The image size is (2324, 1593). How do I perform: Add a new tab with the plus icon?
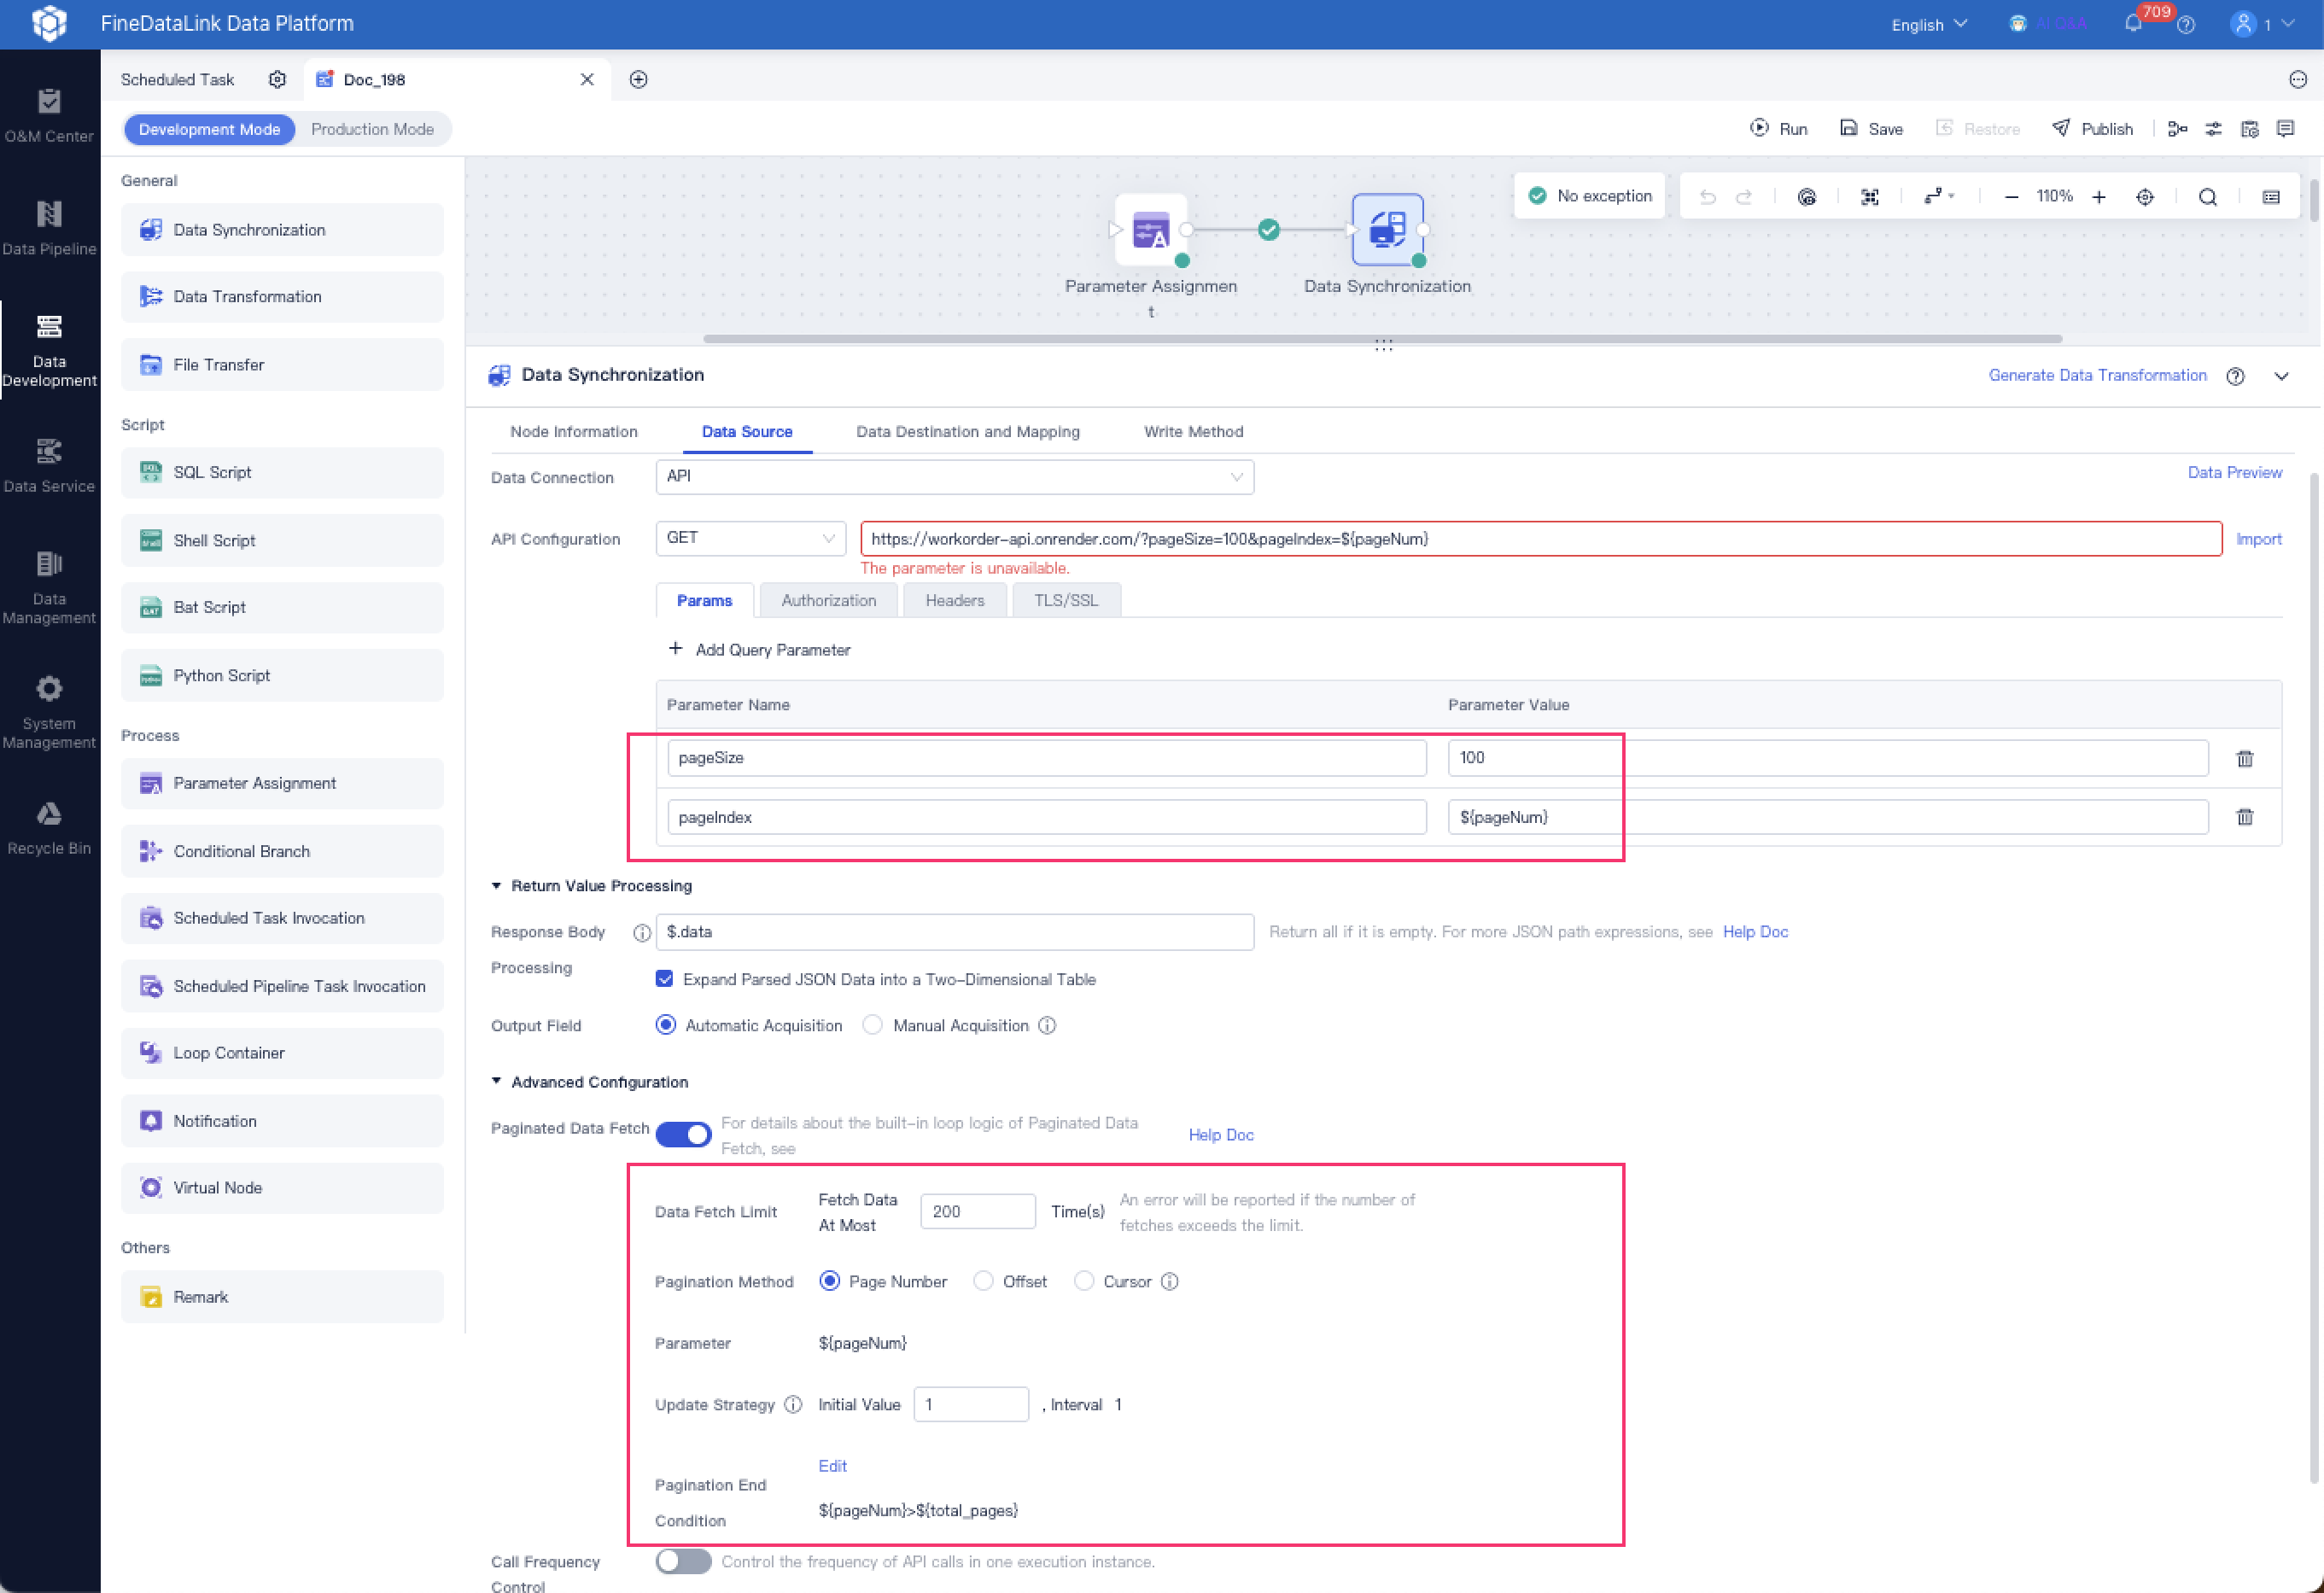pyautogui.click(x=638, y=79)
